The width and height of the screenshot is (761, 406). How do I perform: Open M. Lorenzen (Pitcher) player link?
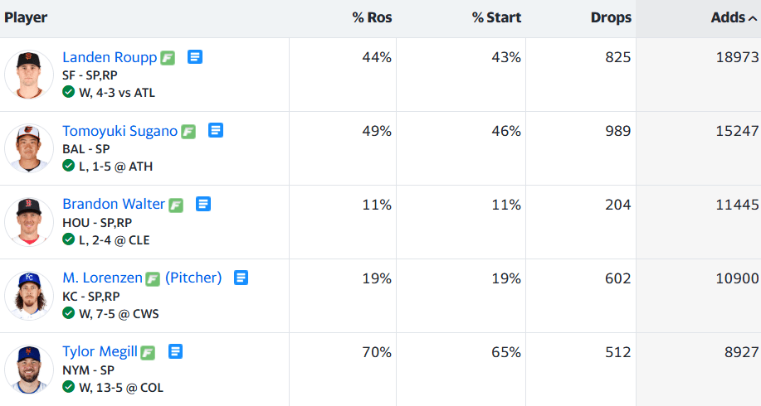pos(142,278)
